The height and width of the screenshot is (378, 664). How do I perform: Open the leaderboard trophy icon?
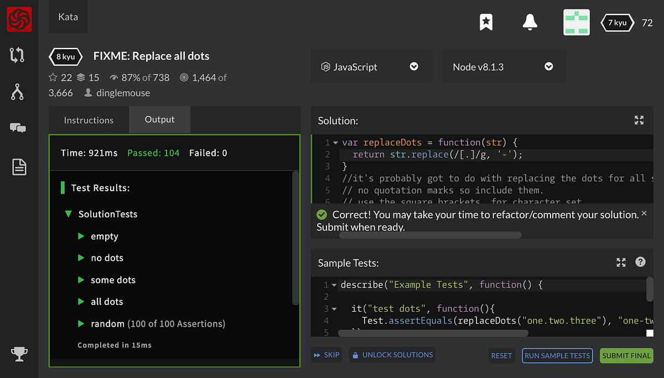(18, 353)
